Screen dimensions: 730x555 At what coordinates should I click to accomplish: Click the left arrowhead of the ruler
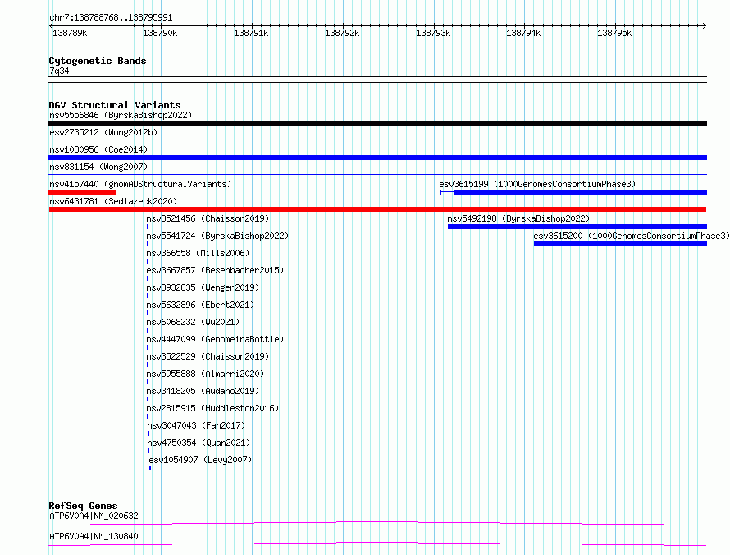(x=51, y=26)
